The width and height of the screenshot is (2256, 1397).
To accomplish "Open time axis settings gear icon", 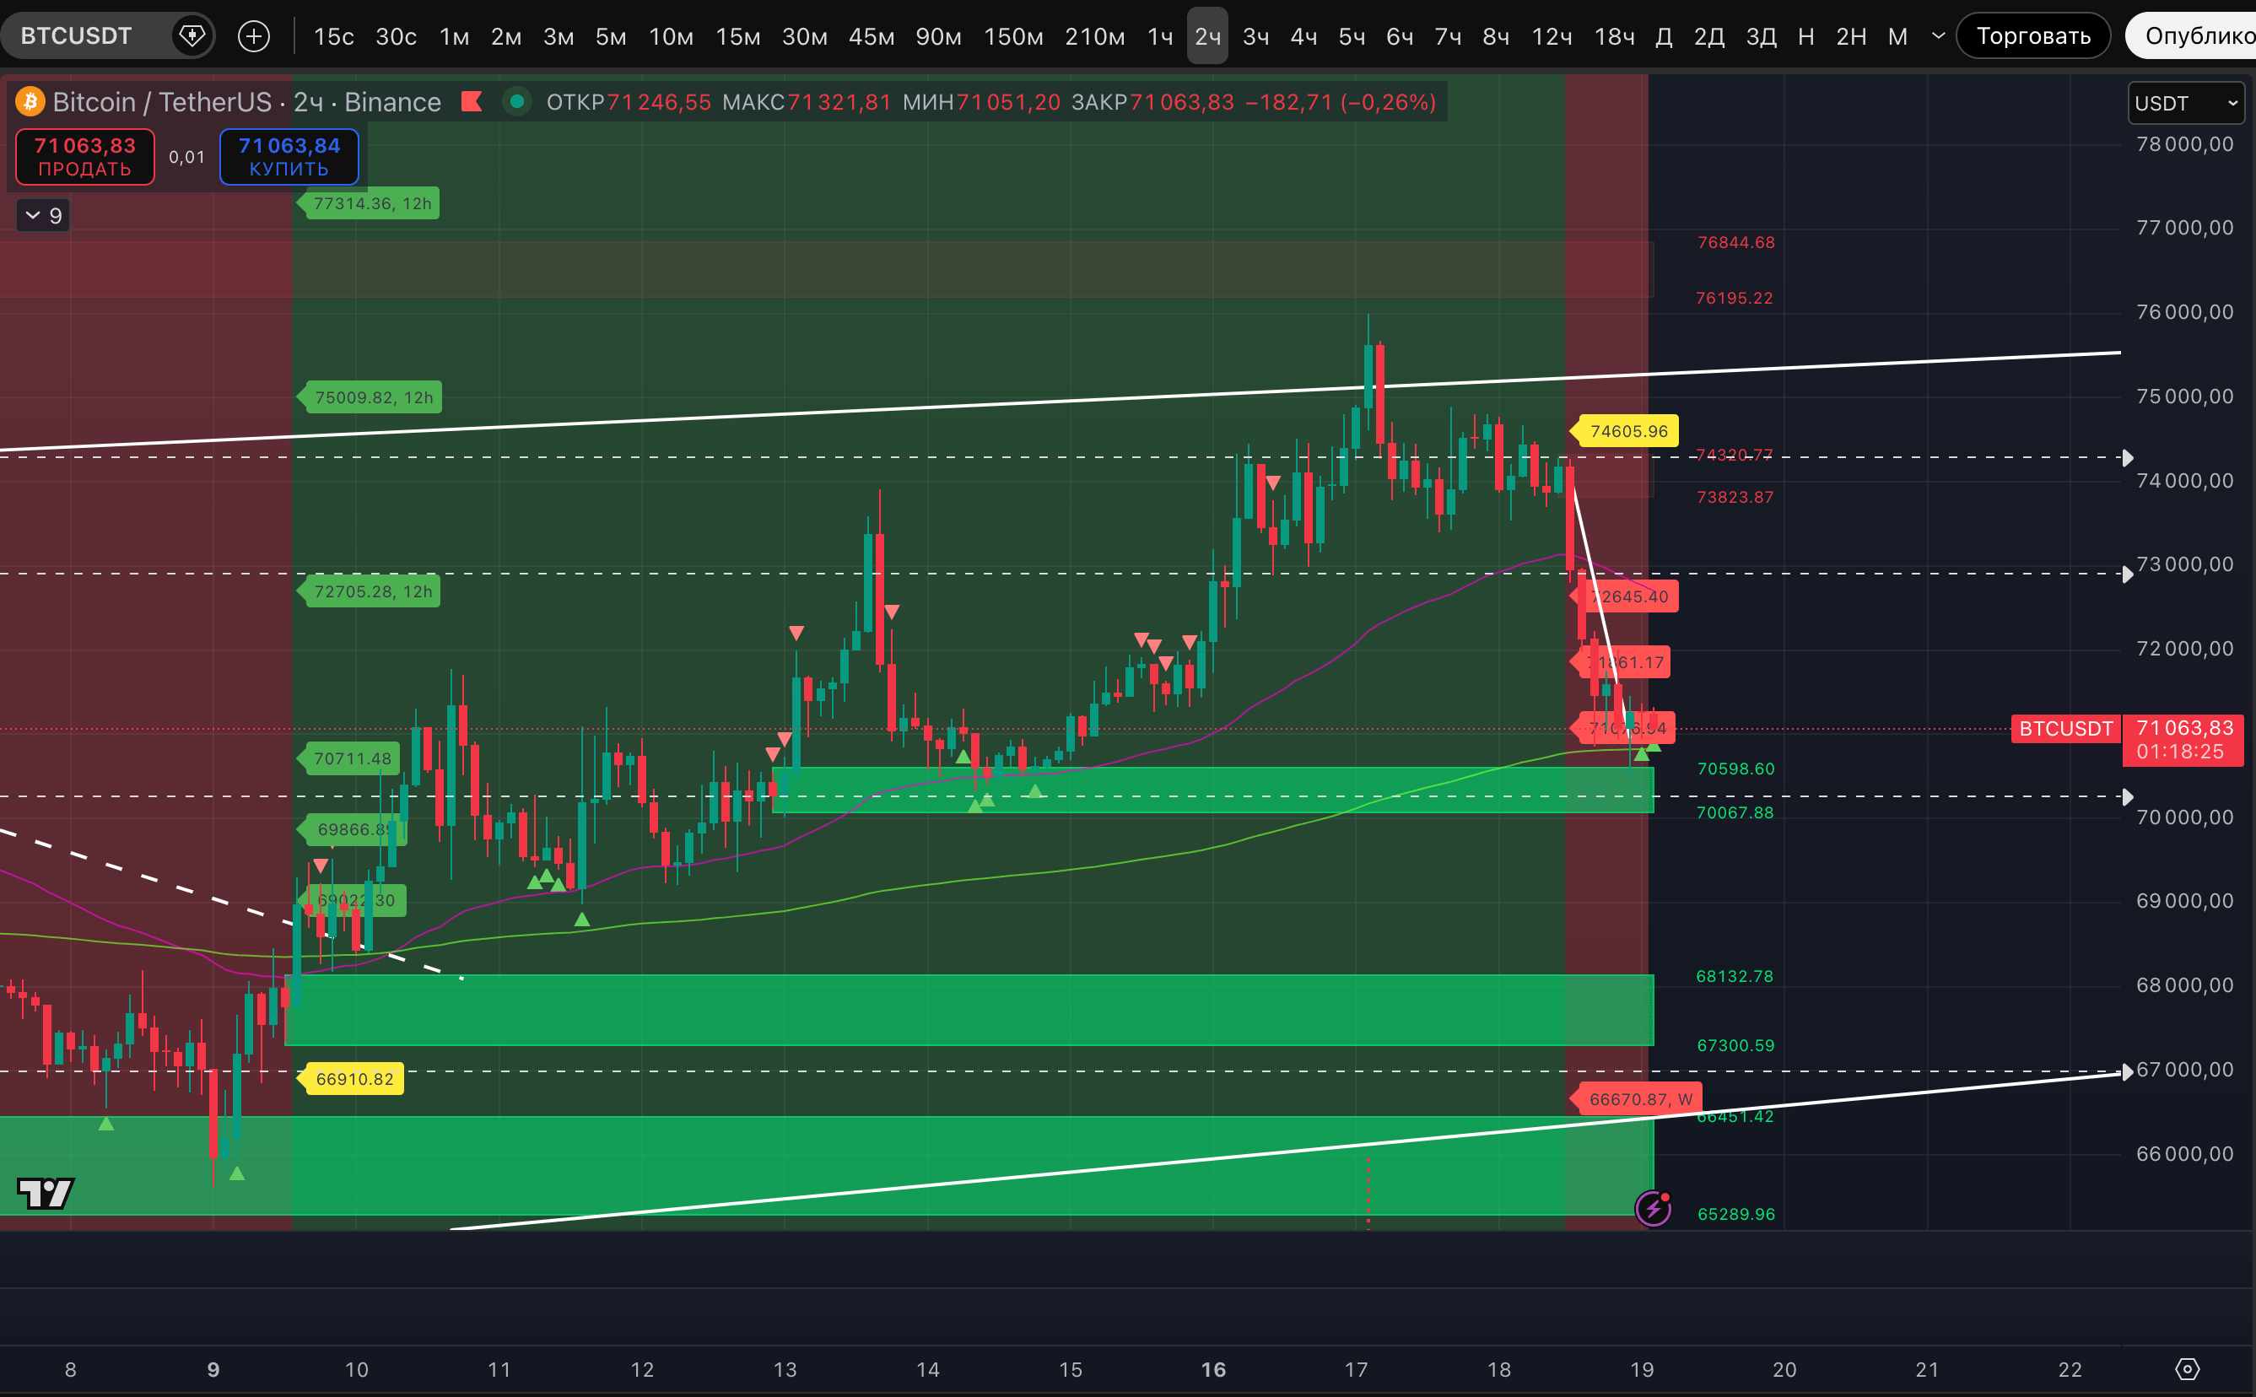I will [x=2187, y=1368].
